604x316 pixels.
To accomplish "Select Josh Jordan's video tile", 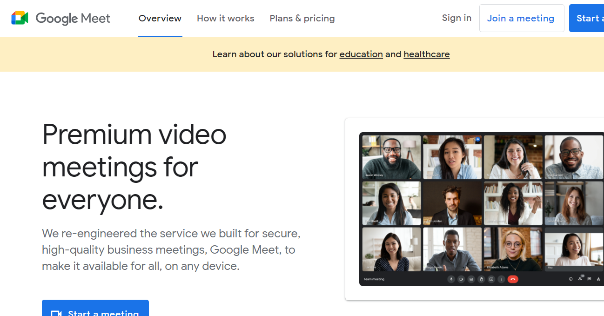I will point(452,203).
